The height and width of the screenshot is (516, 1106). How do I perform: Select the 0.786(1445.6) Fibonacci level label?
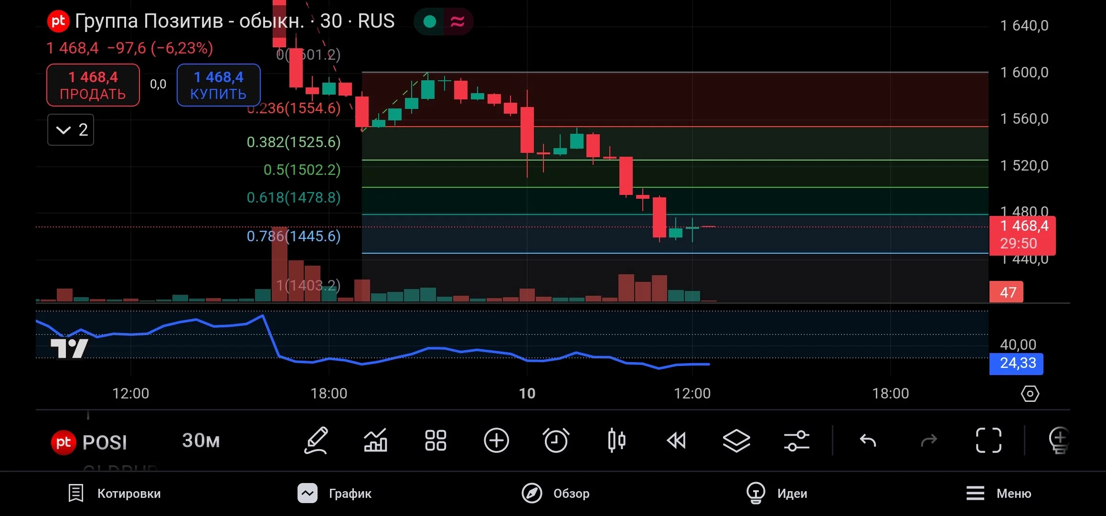[x=294, y=236]
